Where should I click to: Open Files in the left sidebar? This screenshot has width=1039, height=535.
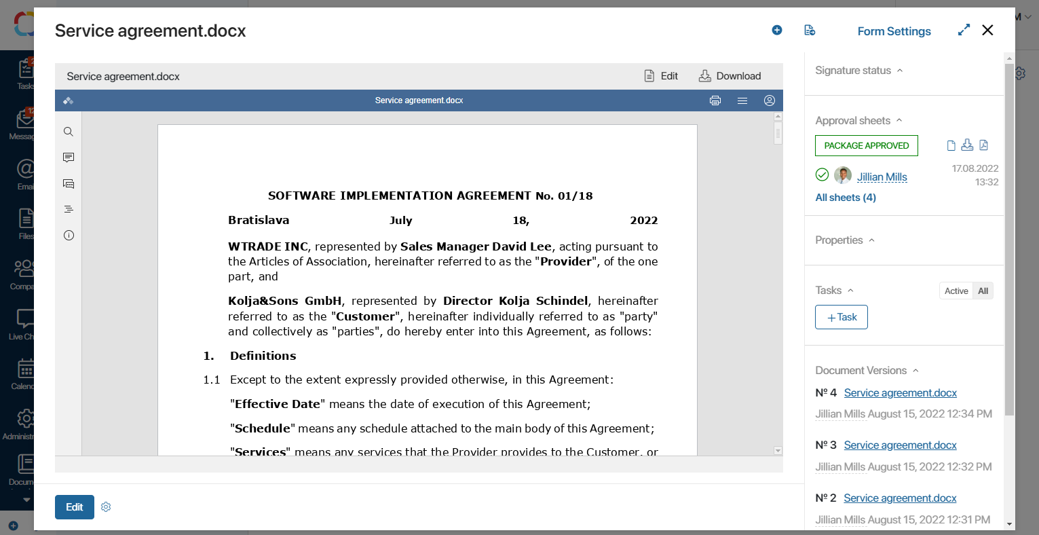click(26, 223)
